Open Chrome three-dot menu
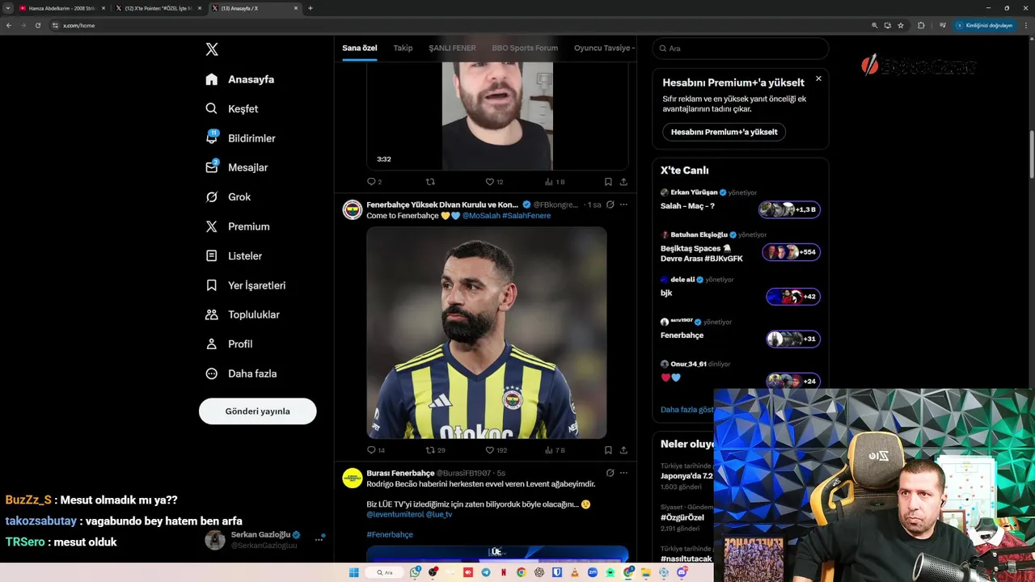Screen dimensions: 1035x582 pyautogui.click(x=1026, y=25)
